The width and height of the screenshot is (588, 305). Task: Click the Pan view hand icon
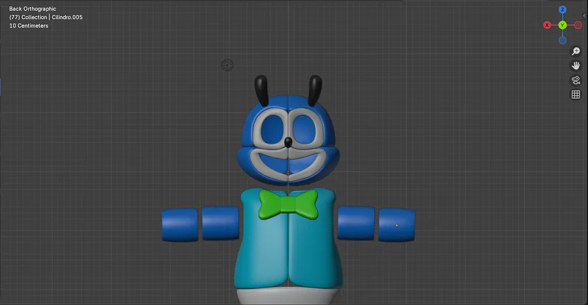coord(576,65)
